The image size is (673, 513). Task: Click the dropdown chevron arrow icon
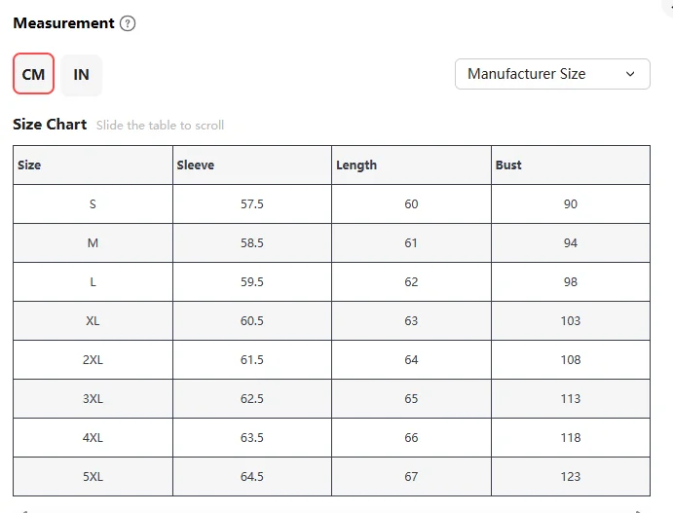pos(630,74)
